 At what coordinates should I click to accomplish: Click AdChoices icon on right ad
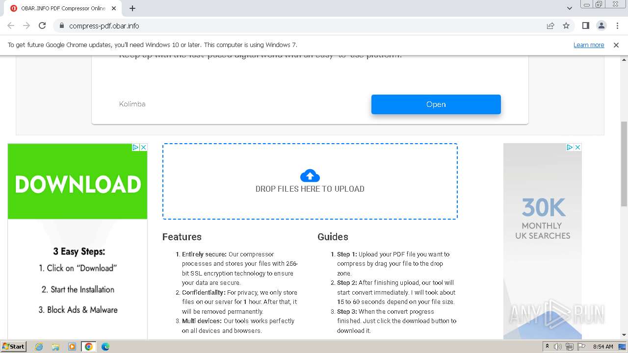[570, 147]
